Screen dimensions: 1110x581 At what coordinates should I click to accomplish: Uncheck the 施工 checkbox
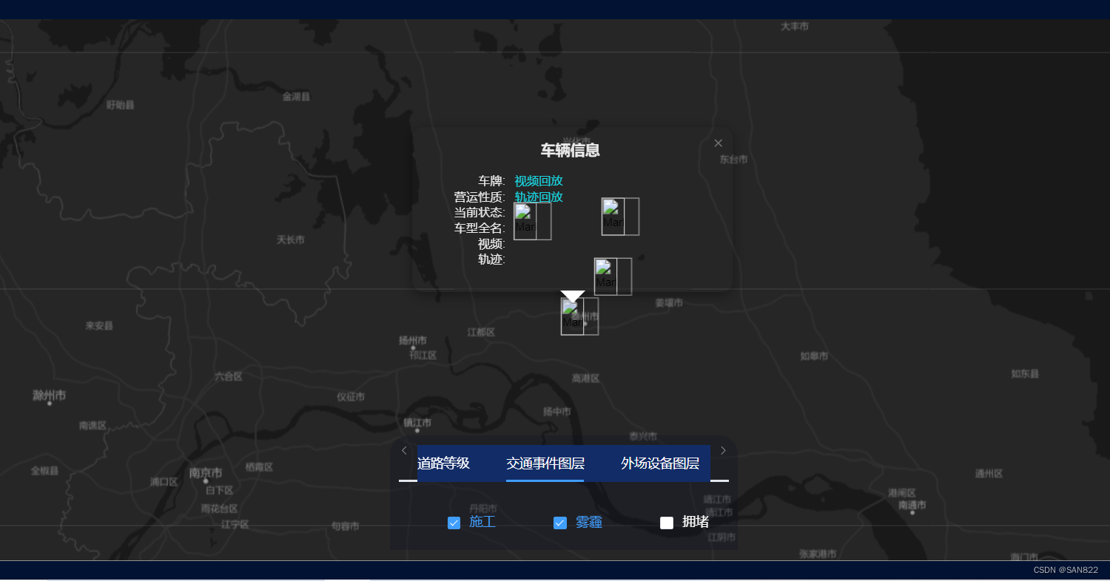pyautogui.click(x=454, y=523)
